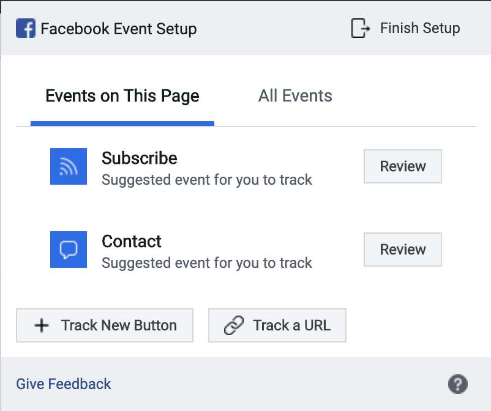
Task: Click Subscribe's 'Suggested event for you to track' text
Action: tap(207, 180)
